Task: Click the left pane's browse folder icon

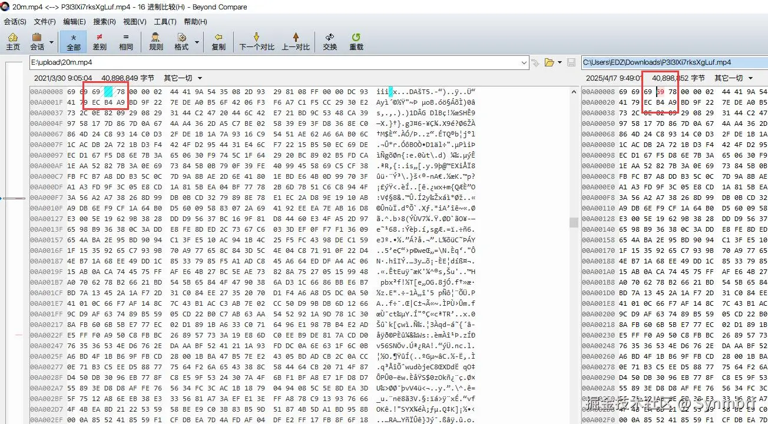Action: tap(549, 62)
